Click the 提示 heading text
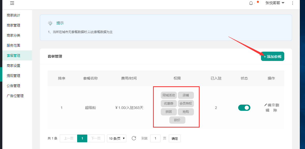Screen dimensions: 305x149 tap(60, 23)
